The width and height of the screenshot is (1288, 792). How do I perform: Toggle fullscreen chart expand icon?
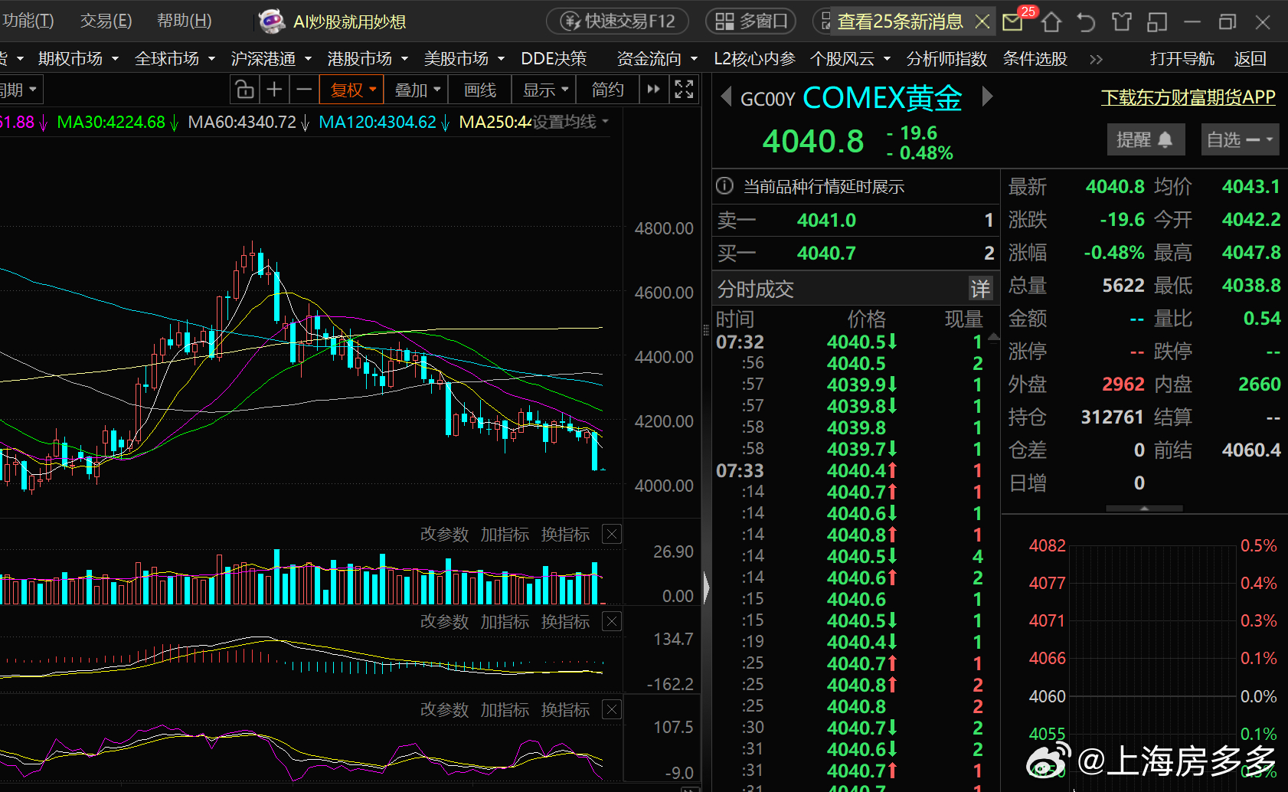684,90
